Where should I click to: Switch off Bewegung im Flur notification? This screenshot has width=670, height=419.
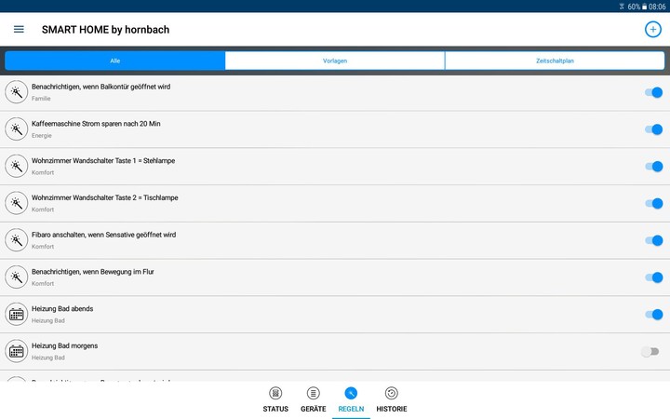(654, 277)
